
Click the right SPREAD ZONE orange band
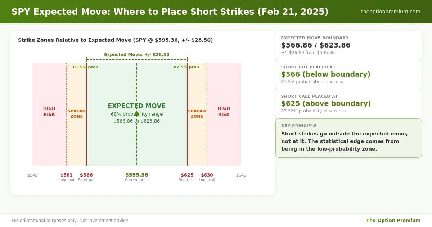(x=197, y=114)
